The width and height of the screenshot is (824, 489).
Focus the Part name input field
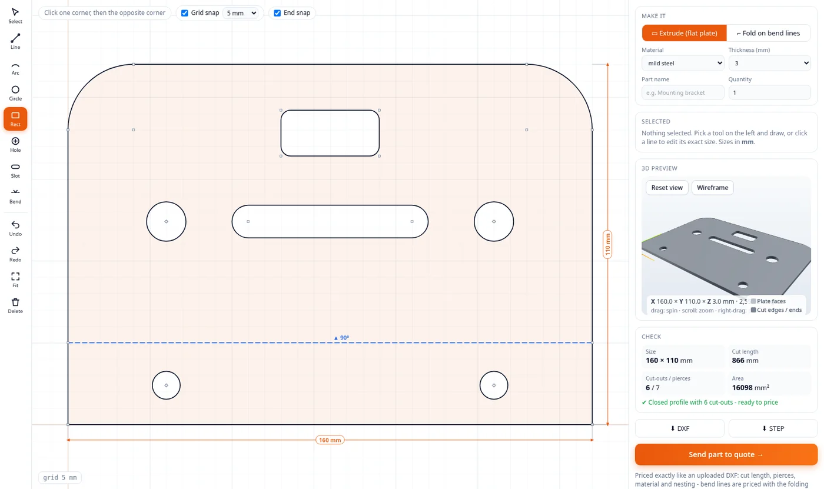[683, 92]
